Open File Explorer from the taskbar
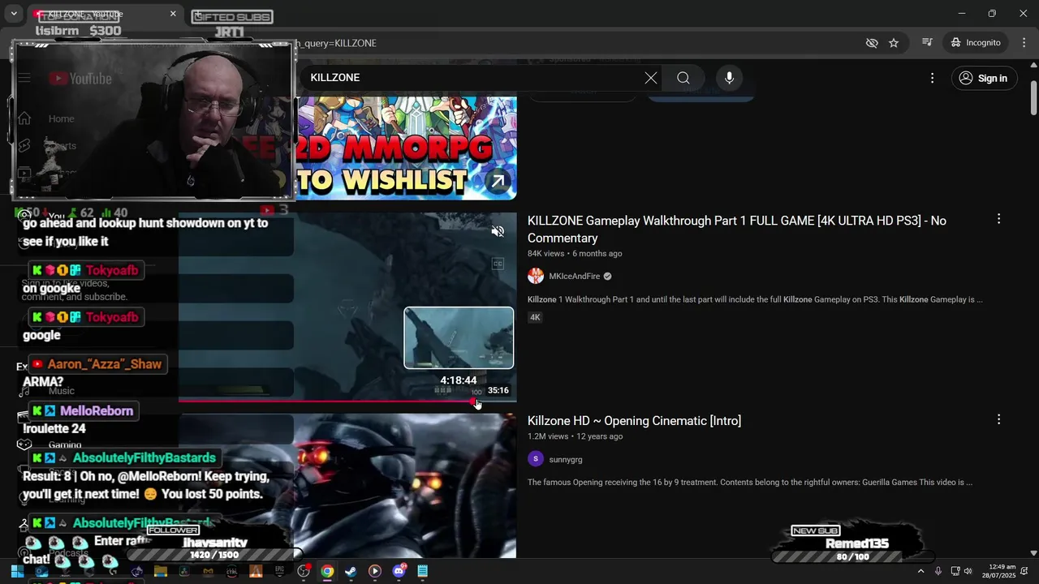The width and height of the screenshot is (1039, 584). 161,571
